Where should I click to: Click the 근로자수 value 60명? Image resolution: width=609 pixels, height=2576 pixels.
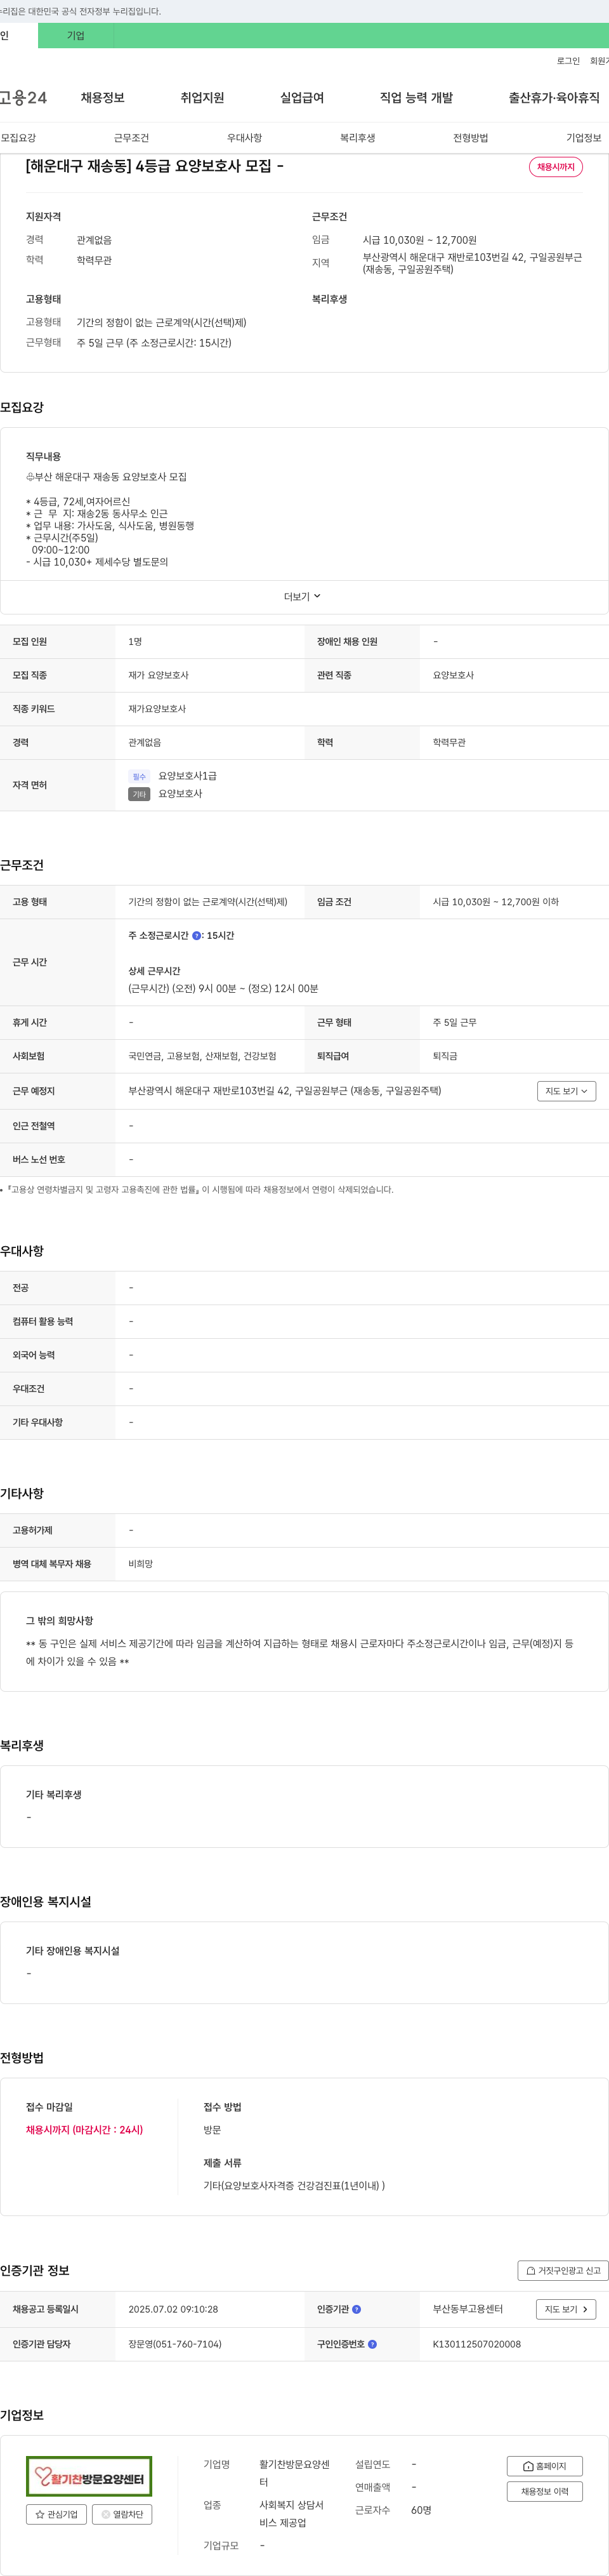click(x=421, y=2510)
